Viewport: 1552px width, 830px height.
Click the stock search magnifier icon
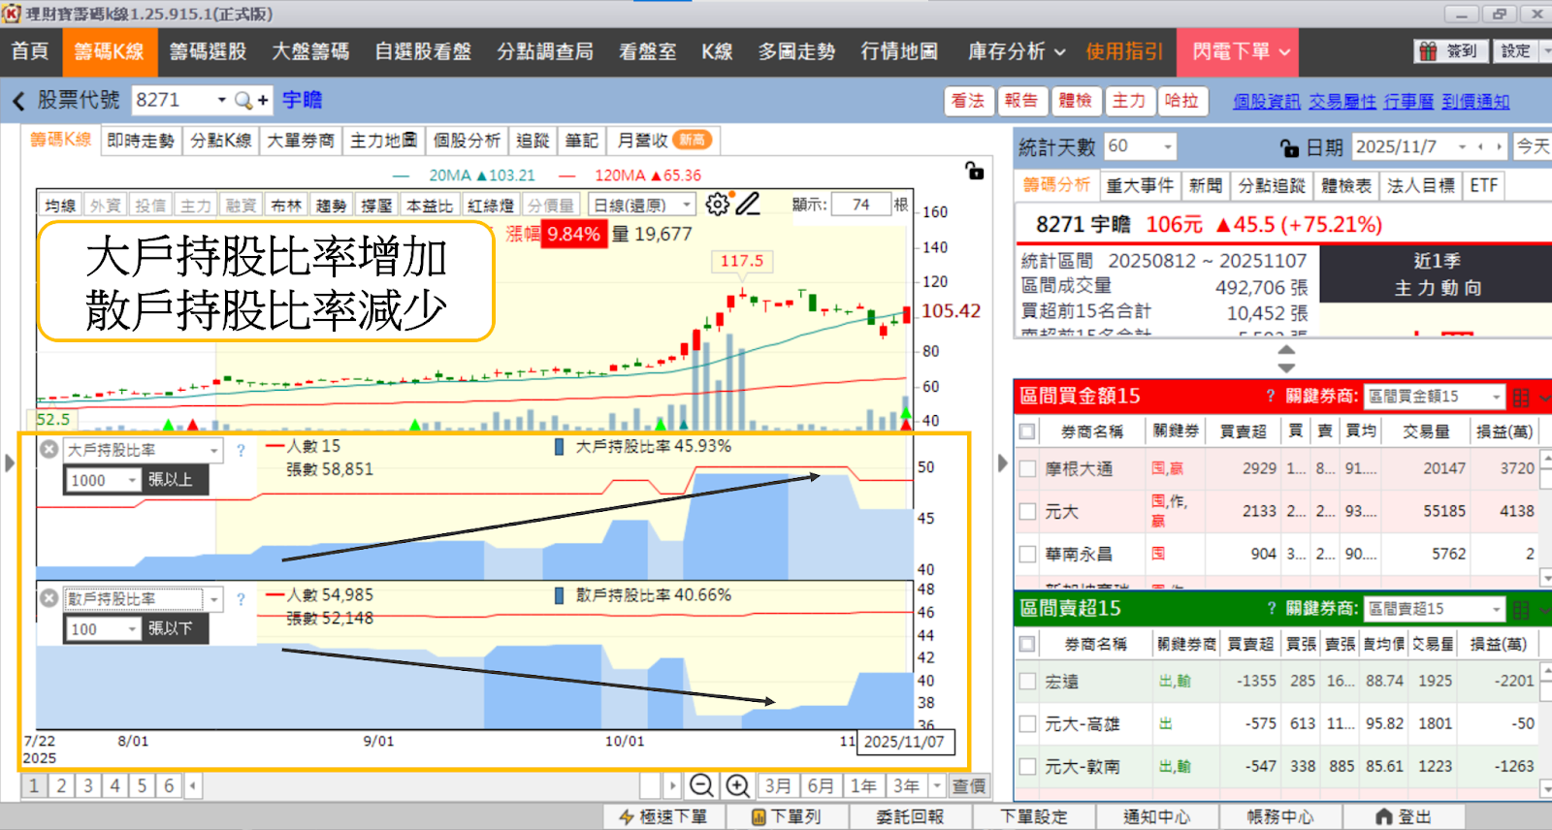coord(242,100)
